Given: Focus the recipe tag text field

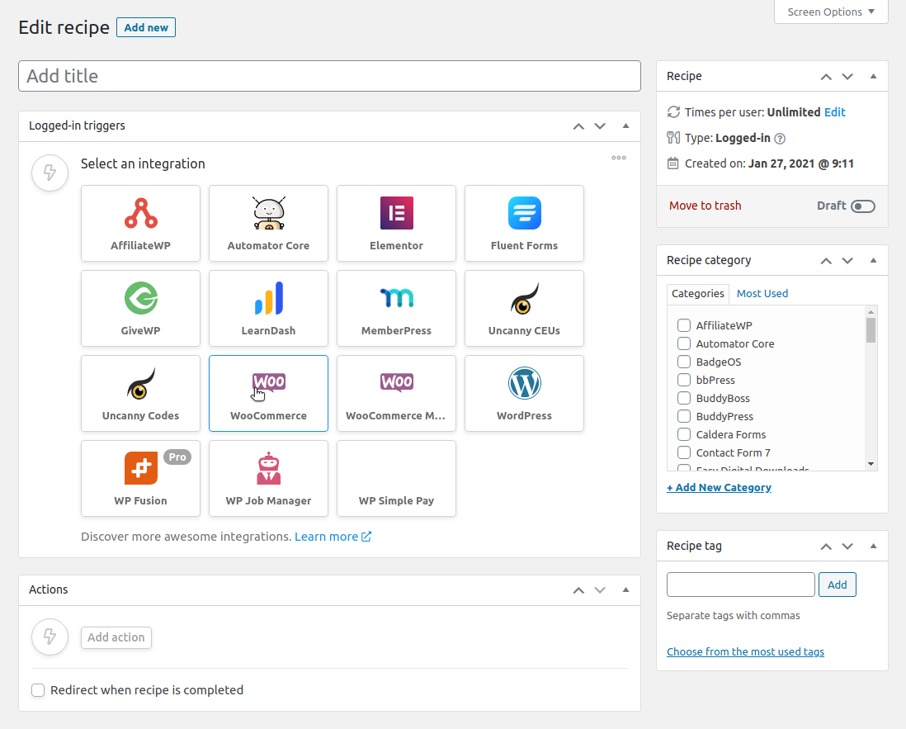Looking at the screenshot, I should 741,585.
